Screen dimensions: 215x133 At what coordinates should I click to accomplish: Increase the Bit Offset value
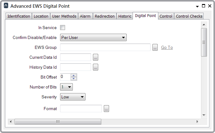pyautogui.click(x=73, y=75)
